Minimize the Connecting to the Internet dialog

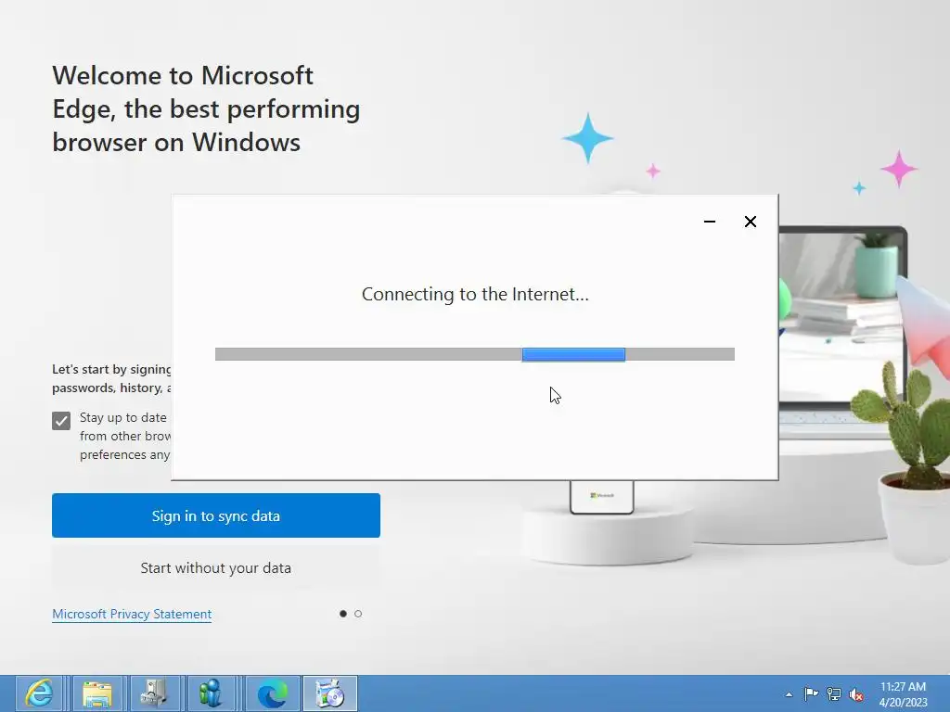click(710, 222)
